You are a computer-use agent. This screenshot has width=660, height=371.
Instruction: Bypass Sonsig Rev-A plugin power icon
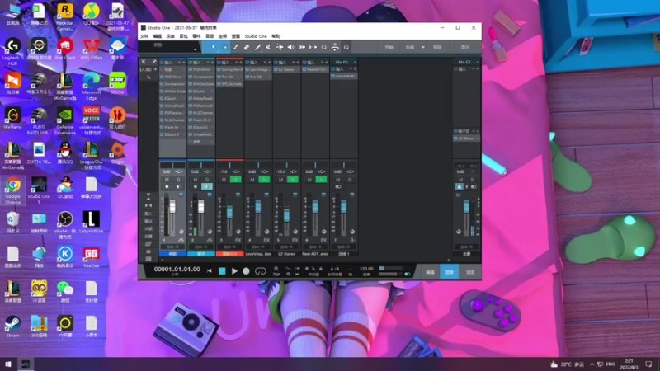219,69
